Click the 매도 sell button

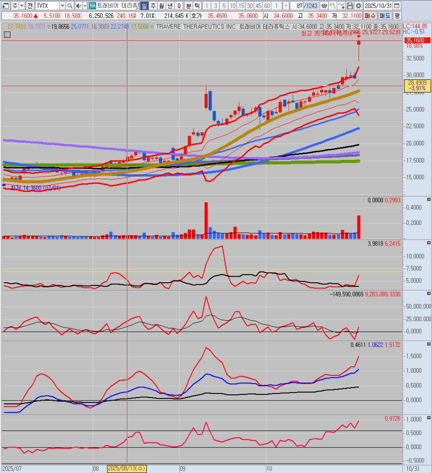385,16
